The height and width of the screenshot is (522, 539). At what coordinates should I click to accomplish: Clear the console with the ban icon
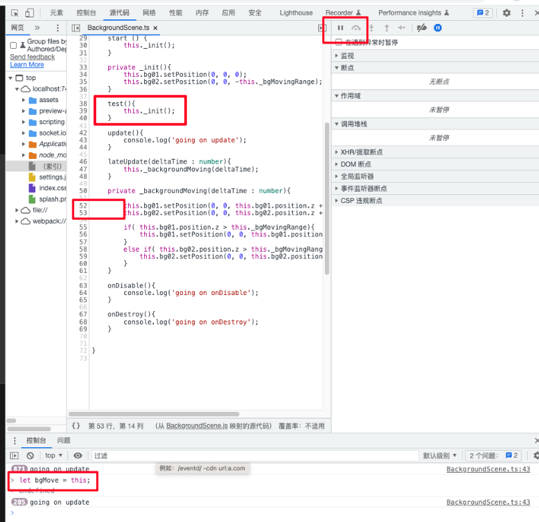[30, 456]
